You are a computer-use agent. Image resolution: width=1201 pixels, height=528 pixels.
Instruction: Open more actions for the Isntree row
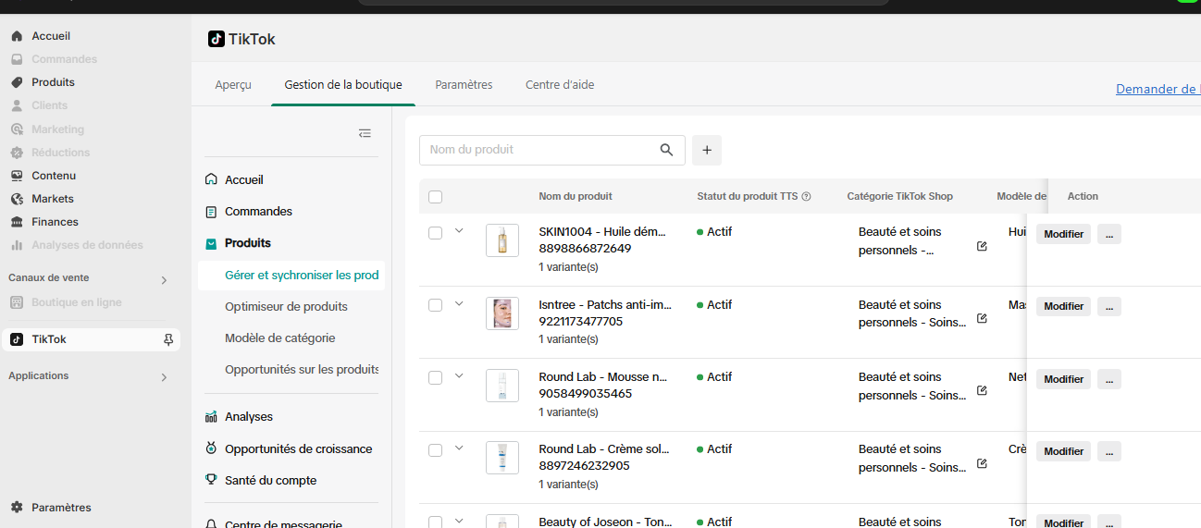tap(1109, 306)
